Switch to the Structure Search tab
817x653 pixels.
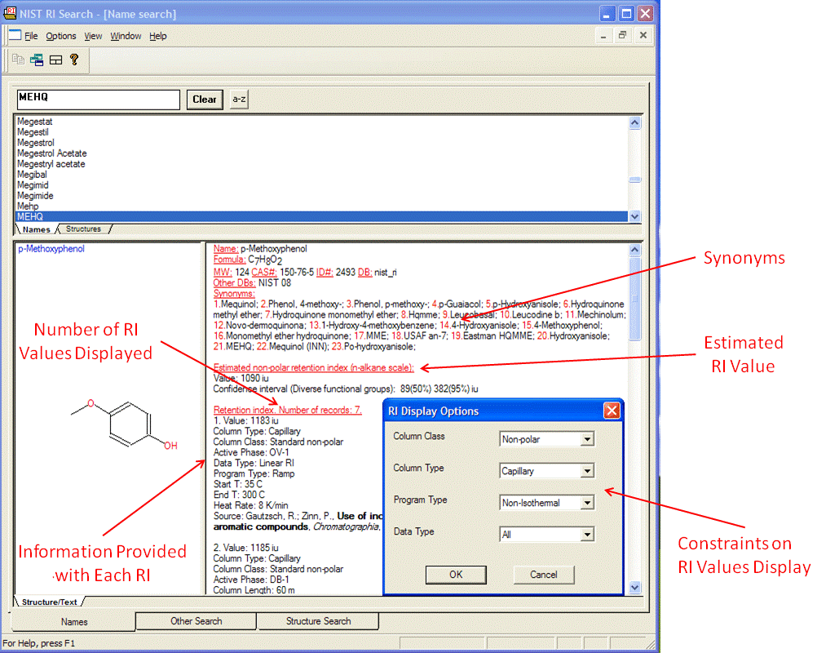pyautogui.click(x=318, y=621)
